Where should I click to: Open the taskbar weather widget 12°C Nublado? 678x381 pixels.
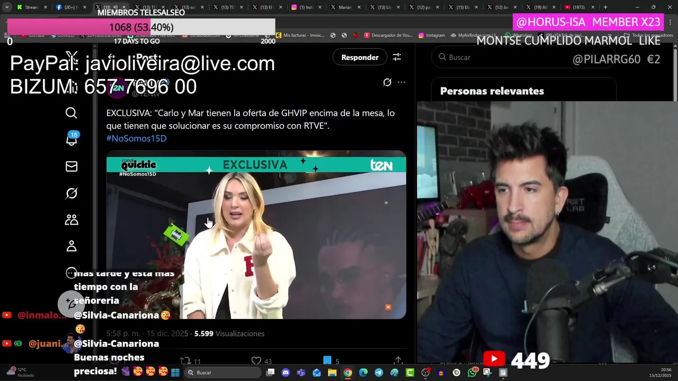(x=21, y=373)
